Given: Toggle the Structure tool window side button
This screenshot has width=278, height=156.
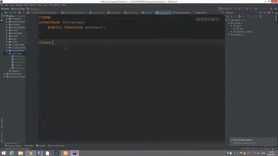Looking at the screenshot, I should (2, 123).
